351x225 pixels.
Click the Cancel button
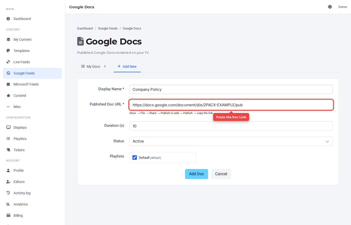[221, 174]
